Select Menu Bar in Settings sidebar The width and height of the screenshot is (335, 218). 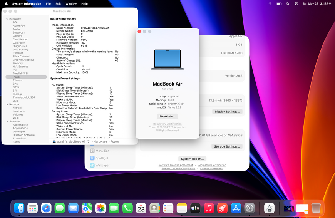coord(100,151)
